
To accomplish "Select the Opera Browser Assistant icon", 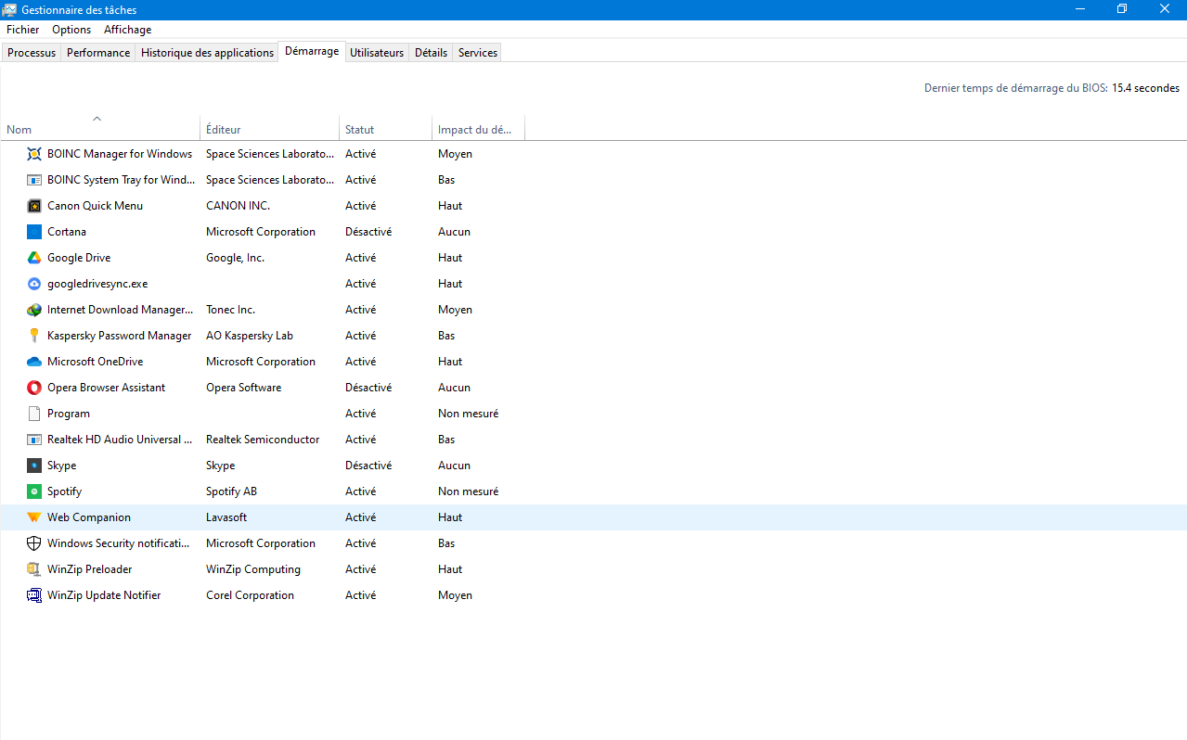I will pyautogui.click(x=34, y=388).
